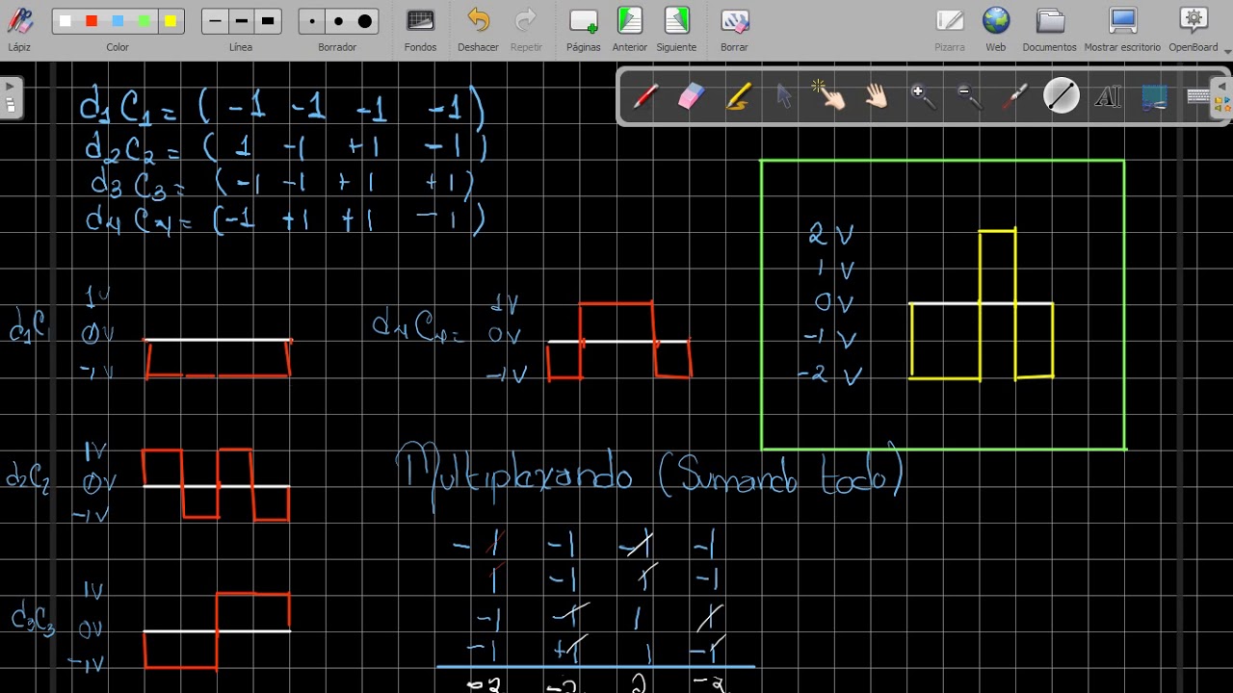Click the zoom in magnifier tool

(923, 96)
